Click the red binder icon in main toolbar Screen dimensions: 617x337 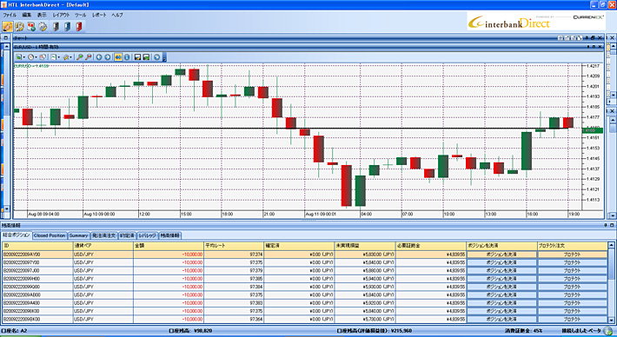coord(79,27)
